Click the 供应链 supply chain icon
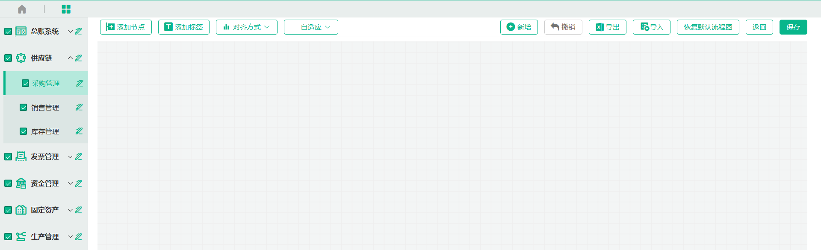This screenshot has width=821, height=250. click(21, 58)
